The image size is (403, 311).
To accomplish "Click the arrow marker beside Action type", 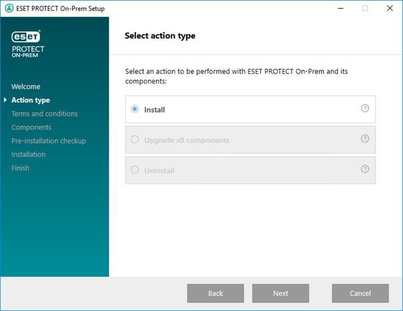I will 5,100.
